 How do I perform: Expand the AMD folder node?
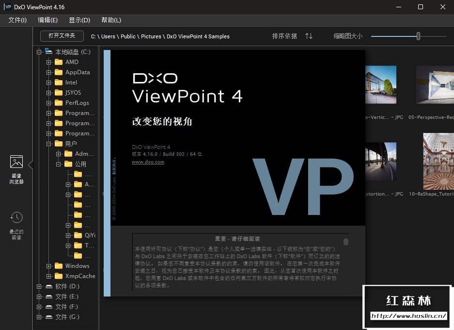[49, 62]
